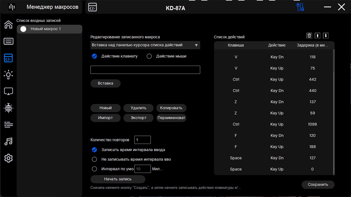Open the keyboard key settings icon
Screen dimensions: 351x197
coord(9,41)
